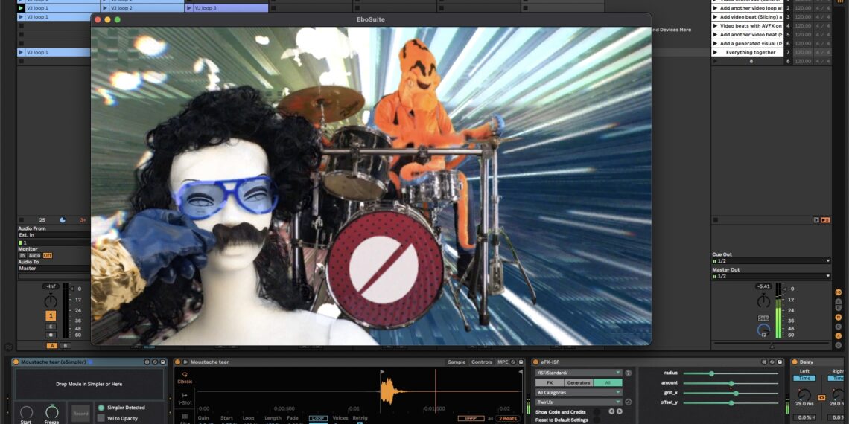This screenshot has width=849, height=424.
Task: Toggle the track 1 activator button
Action: point(51,315)
